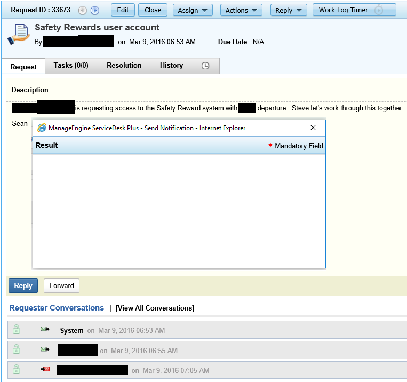Open the Tasks (0/0) tab
Viewport: 407px width, 382px height.
(71, 66)
